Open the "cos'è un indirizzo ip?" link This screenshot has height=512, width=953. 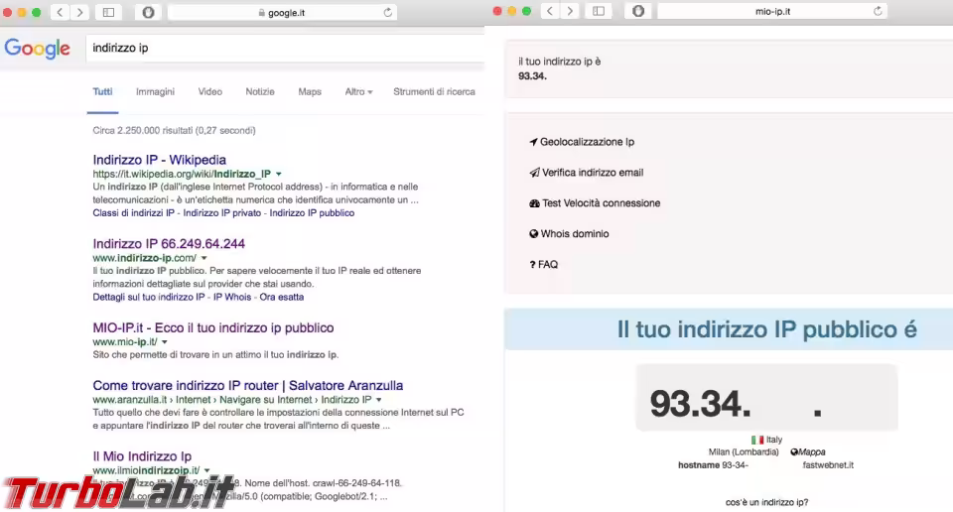(x=766, y=502)
